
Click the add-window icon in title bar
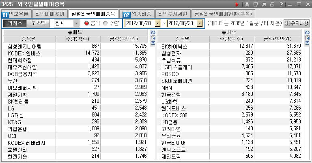click(256, 4)
